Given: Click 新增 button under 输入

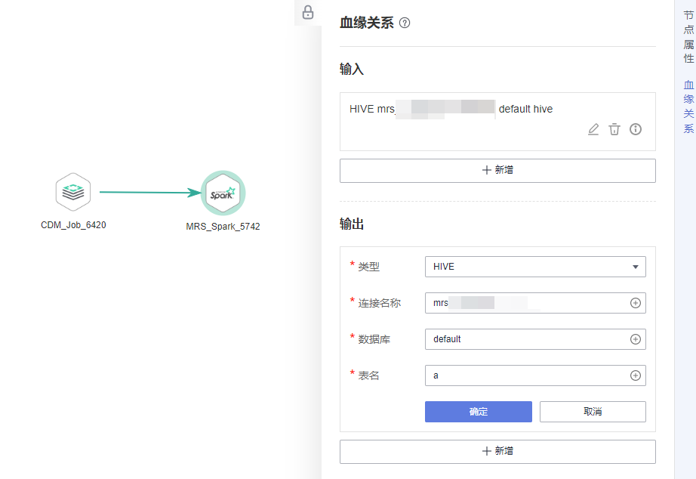Looking at the screenshot, I should click(x=497, y=171).
